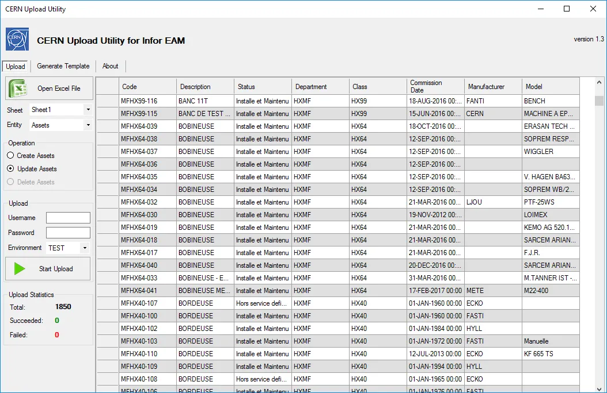Select the Create Assets radio button
The width and height of the screenshot is (607, 393).
click(x=10, y=155)
